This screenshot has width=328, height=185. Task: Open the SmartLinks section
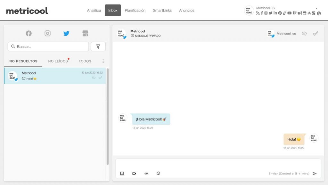[162, 11]
